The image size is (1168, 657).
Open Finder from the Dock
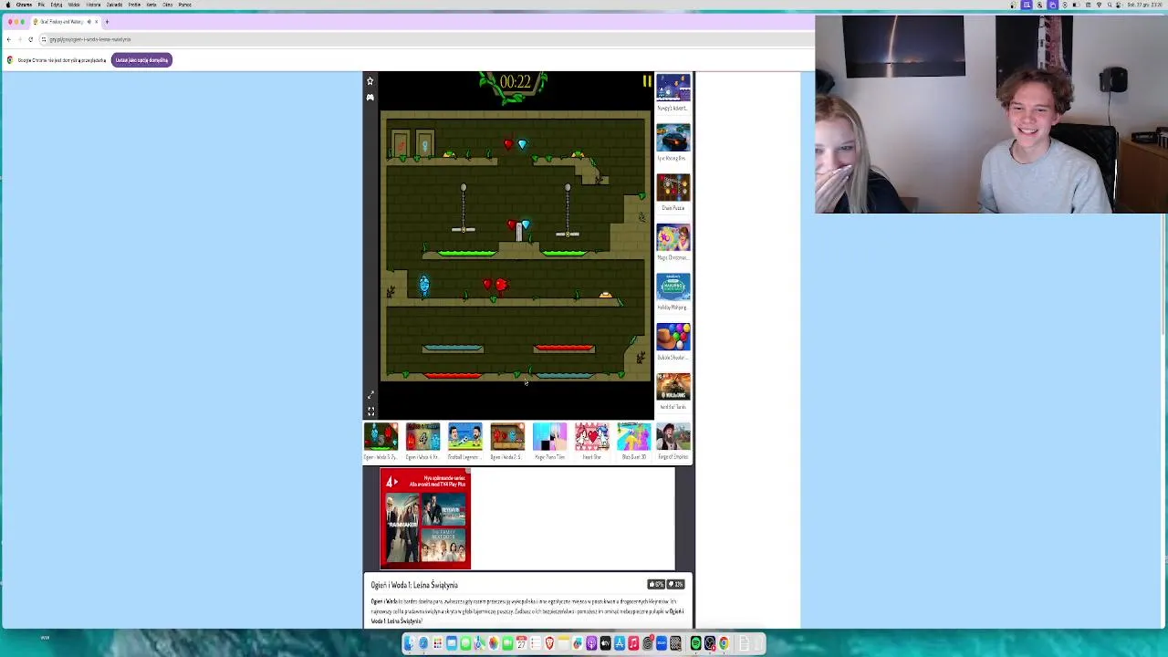tap(409, 644)
